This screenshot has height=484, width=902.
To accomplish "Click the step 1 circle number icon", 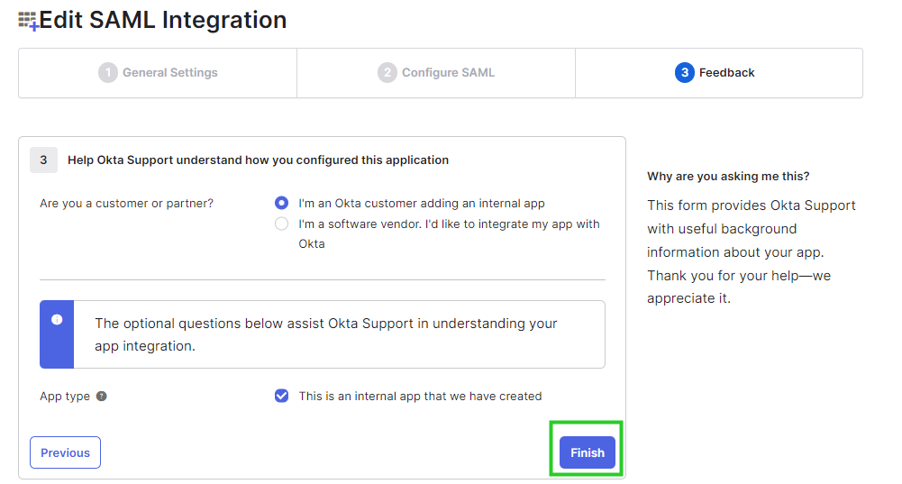I will pyautogui.click(x=107, y=72).
